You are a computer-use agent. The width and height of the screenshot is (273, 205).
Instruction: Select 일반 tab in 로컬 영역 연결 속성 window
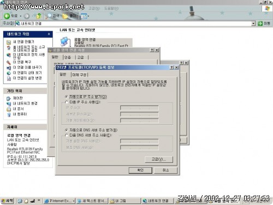tap(55, 57)
